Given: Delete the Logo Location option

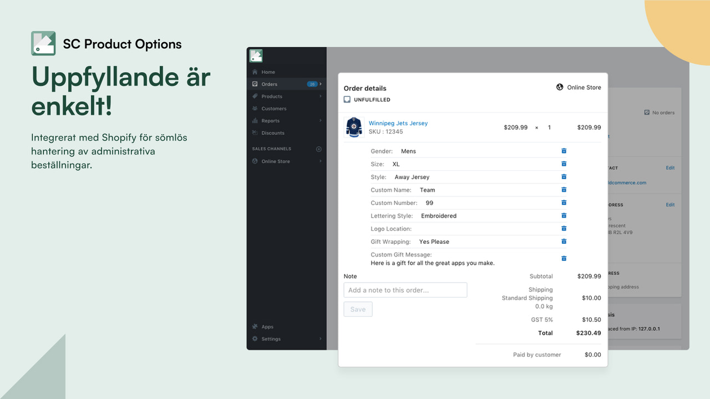Looking at the screenshot, I should tap(564, 228).
